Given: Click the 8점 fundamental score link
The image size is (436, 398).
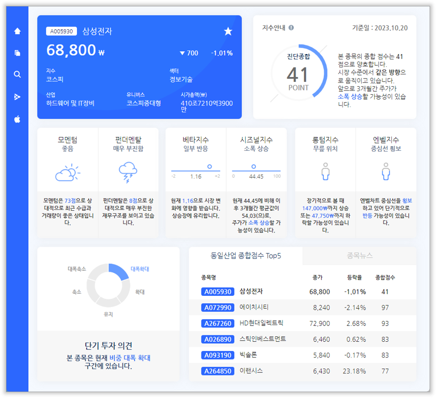Looking at the screenshot, I should (133, 201).
